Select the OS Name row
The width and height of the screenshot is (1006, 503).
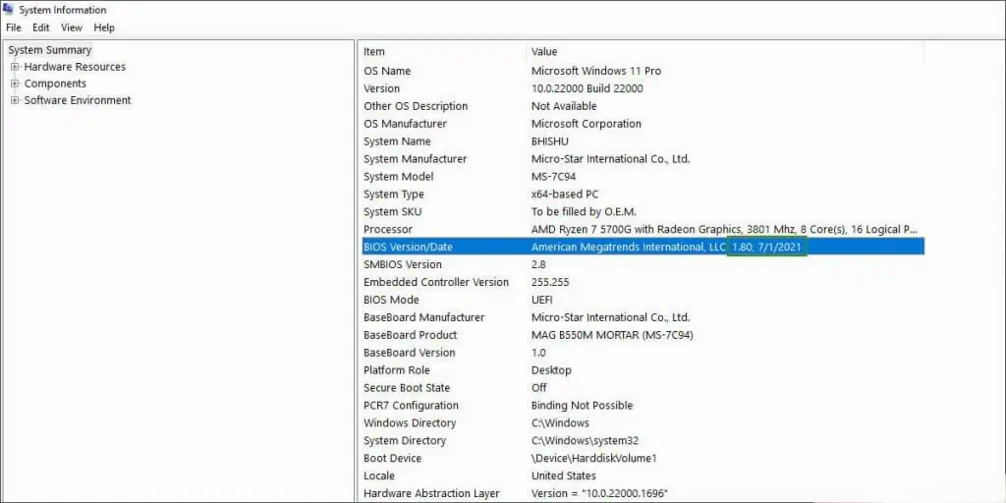click(642, 71)
